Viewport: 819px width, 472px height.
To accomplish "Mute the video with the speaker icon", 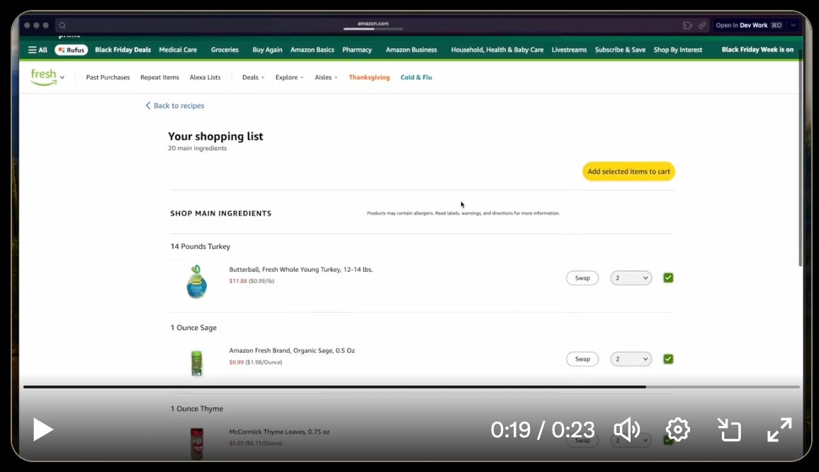I will coord(627,429).
